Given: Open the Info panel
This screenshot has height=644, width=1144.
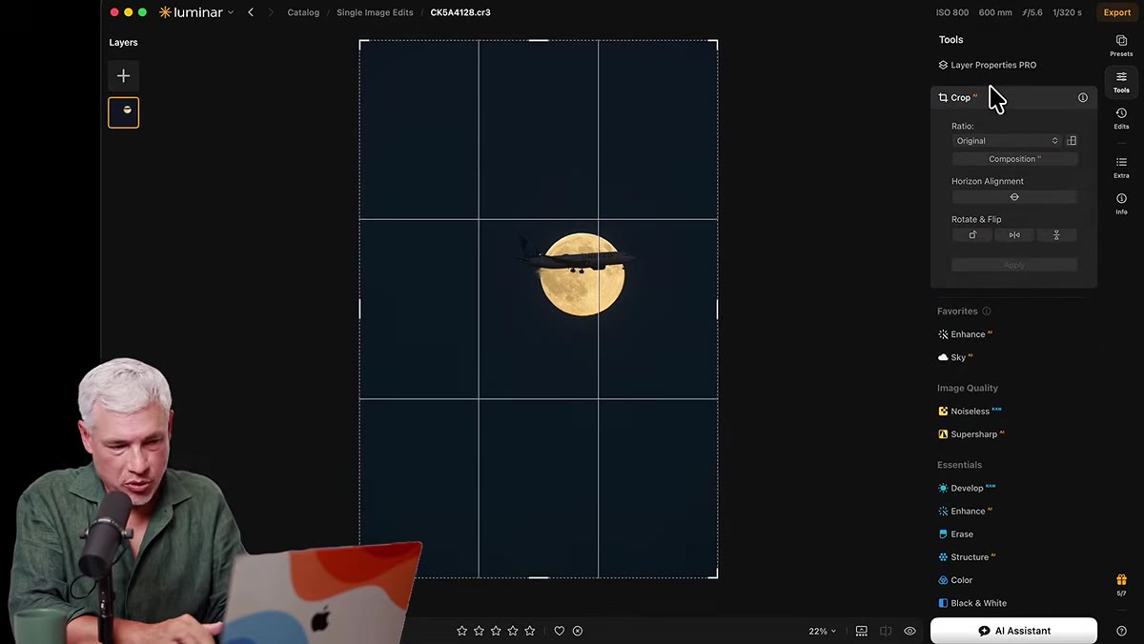Looking at the screenshot, I should tap(1121, 204).
